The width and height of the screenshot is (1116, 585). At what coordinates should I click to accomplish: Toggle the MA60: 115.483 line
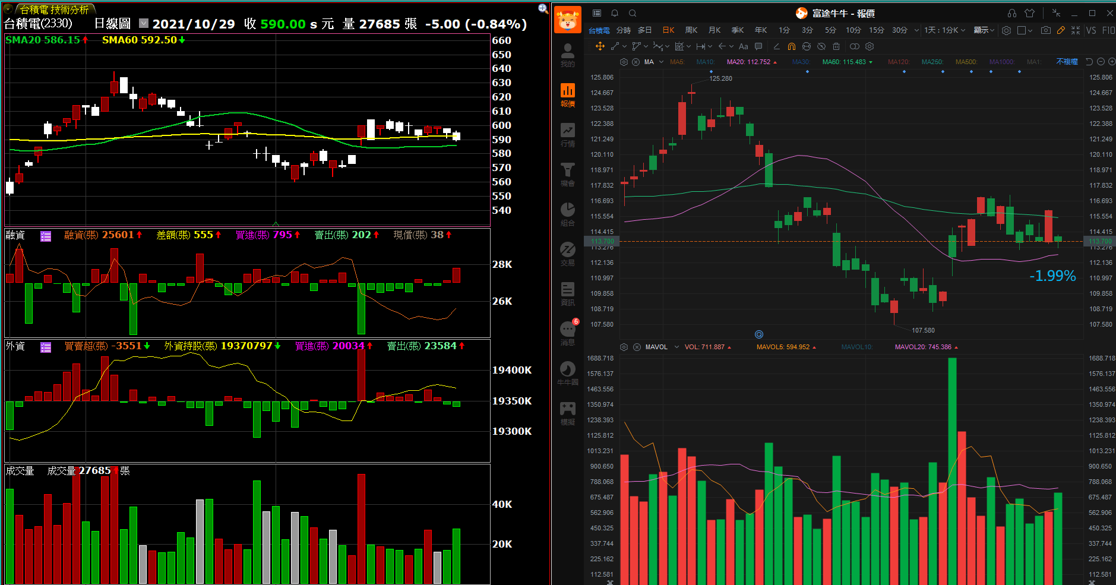(x=848, y=62)
